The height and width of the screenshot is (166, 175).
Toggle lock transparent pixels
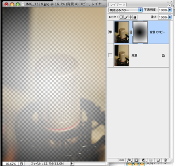point(121,17)
